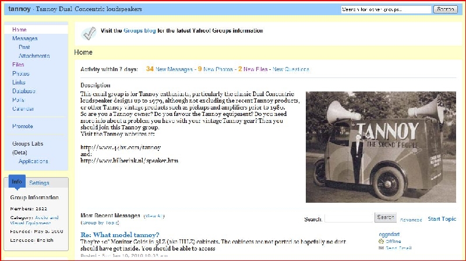Switch to the Info tab
The image size is (466, 261).
click(17, 182)
